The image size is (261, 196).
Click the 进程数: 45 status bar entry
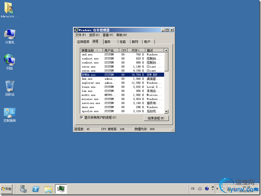point(87,129)
